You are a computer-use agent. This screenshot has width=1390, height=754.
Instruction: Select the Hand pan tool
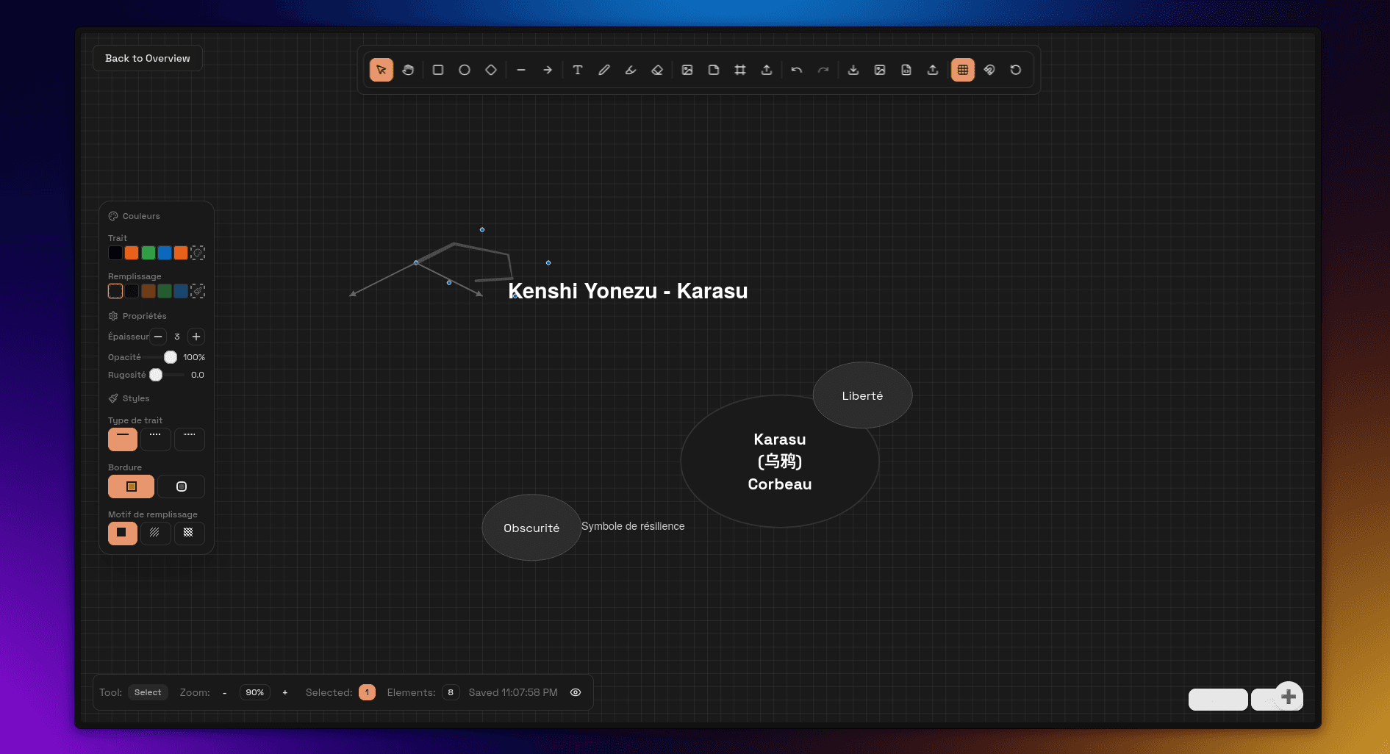pyautogui.click(x=408, y=70)
